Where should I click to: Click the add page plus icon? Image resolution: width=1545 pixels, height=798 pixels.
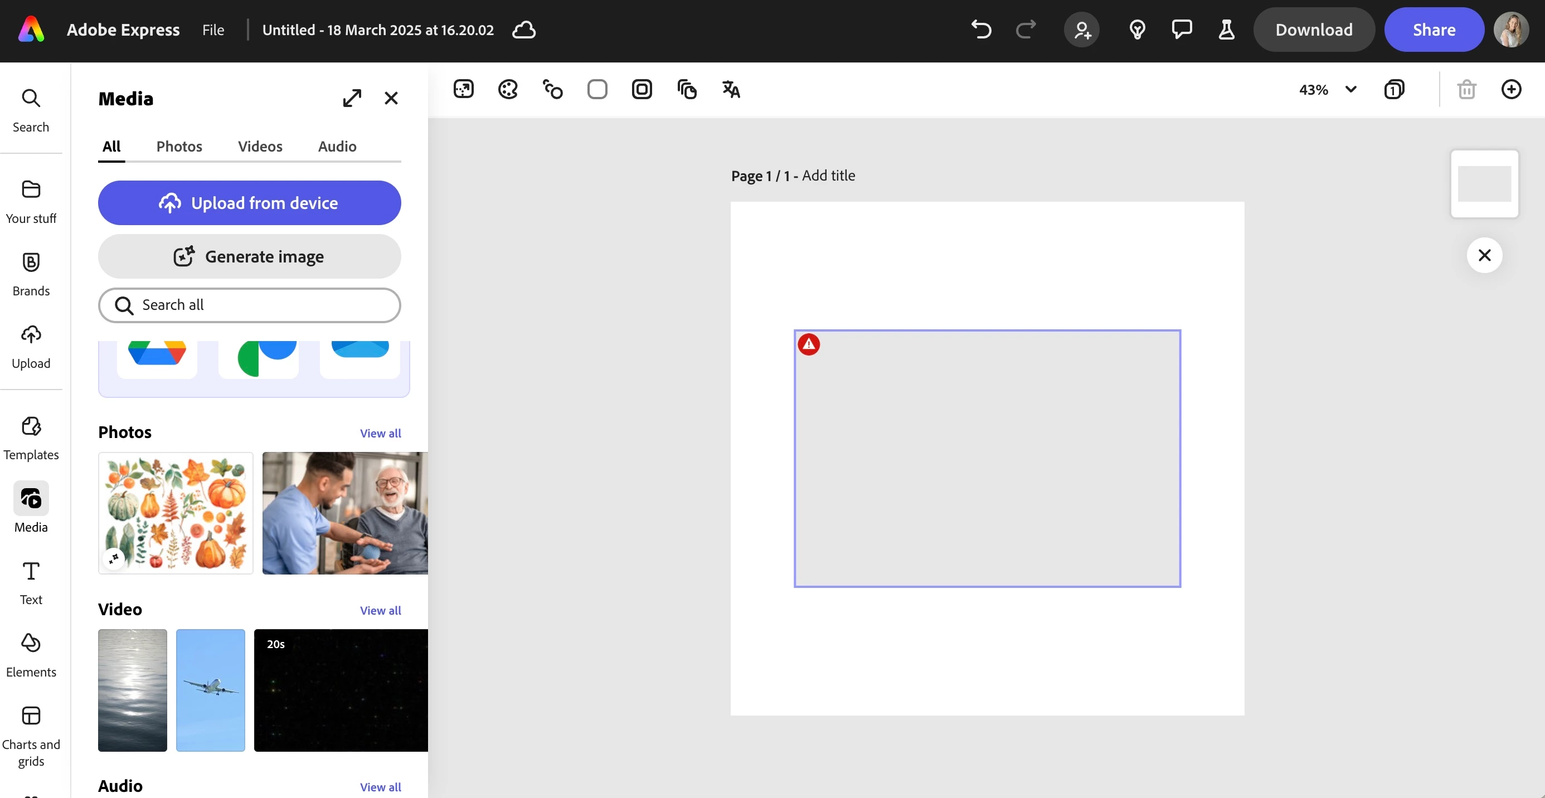(x=1510, y=89)
